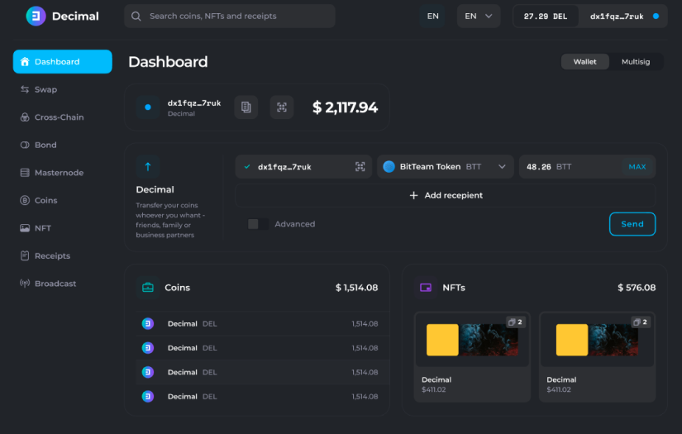Click the blue account status dot in header
Screen dimensions: 682x434
[x=656, y=16]
